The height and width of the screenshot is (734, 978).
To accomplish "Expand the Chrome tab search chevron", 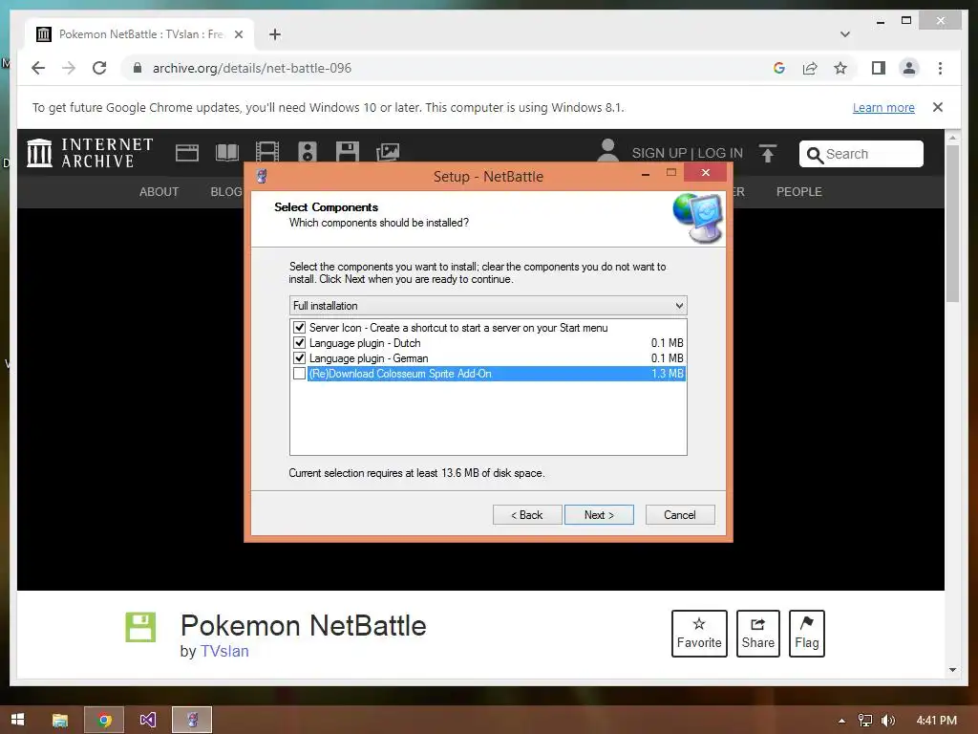I will pyautogui.click(x=844, y=34).
